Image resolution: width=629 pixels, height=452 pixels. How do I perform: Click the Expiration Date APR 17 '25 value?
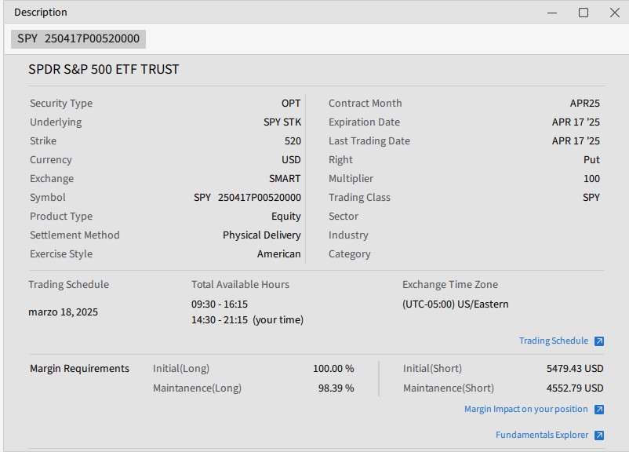coord(576,122)
